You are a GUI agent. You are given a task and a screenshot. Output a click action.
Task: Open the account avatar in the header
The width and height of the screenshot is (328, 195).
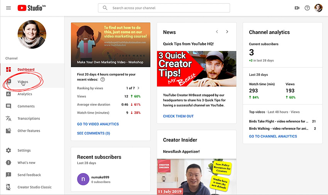(318, 8)
